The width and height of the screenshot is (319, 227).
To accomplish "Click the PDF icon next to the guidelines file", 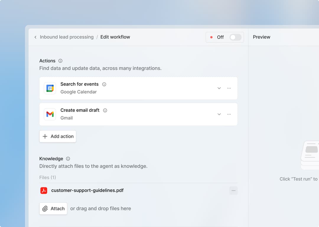I will [43, 190].
